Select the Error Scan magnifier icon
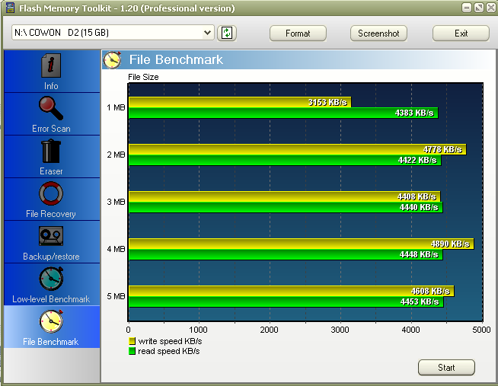The height and width of the screenshot is (386, 498). tap(51, 108)
